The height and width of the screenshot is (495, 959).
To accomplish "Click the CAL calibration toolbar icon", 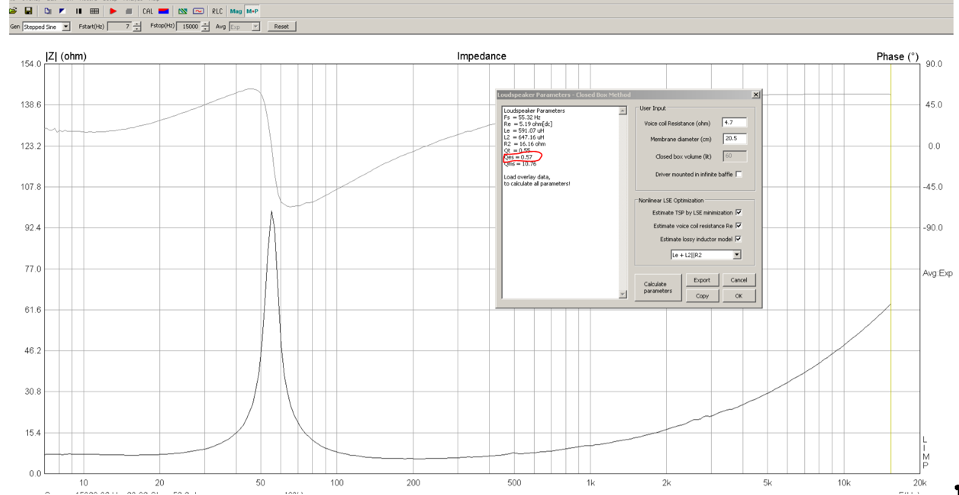I will coord(148,11).
